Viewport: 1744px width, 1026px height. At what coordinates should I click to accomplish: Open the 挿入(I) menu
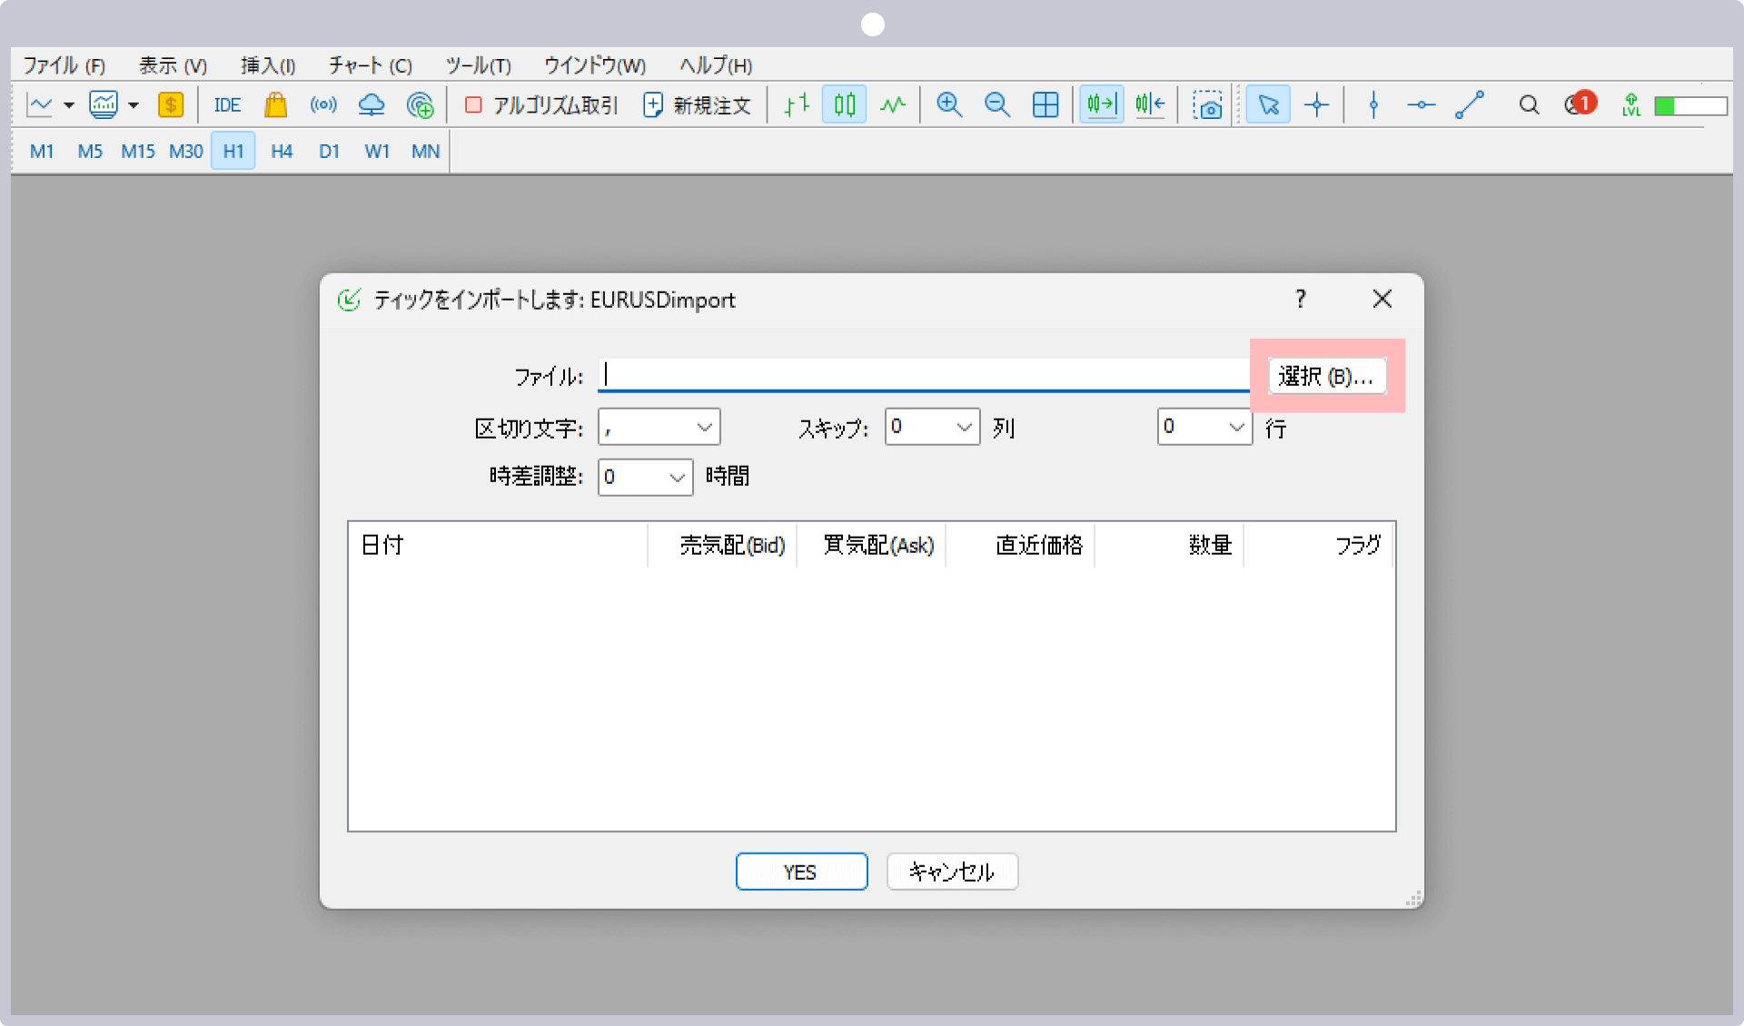tap(268, 65)
